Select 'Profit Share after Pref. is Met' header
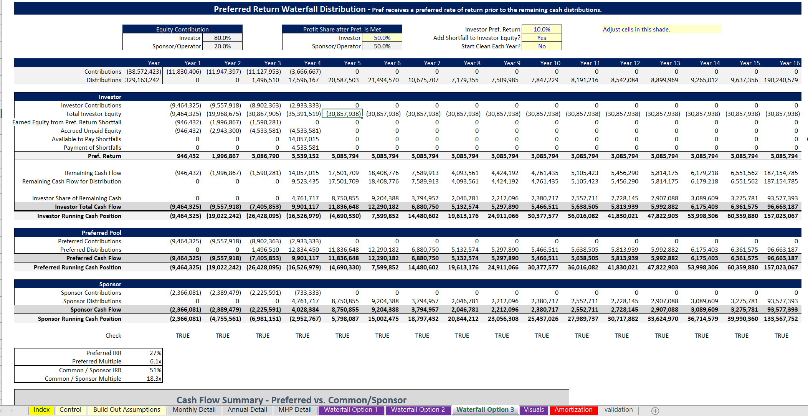Screen dimensions: 808x416 [342, 29]
